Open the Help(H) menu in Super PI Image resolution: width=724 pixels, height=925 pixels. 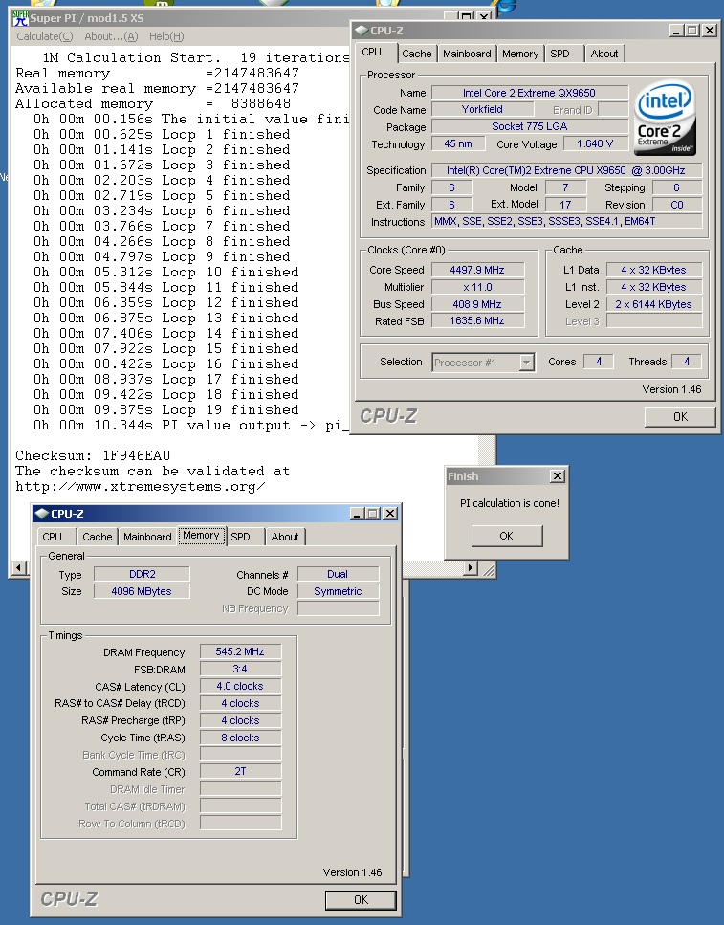(x=166, y=36)
